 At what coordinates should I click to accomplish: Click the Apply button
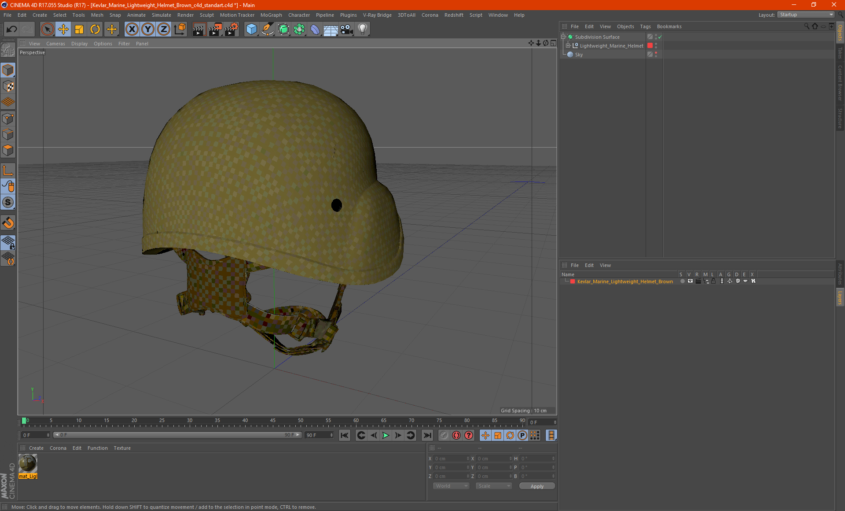click(x=537, y=486)
